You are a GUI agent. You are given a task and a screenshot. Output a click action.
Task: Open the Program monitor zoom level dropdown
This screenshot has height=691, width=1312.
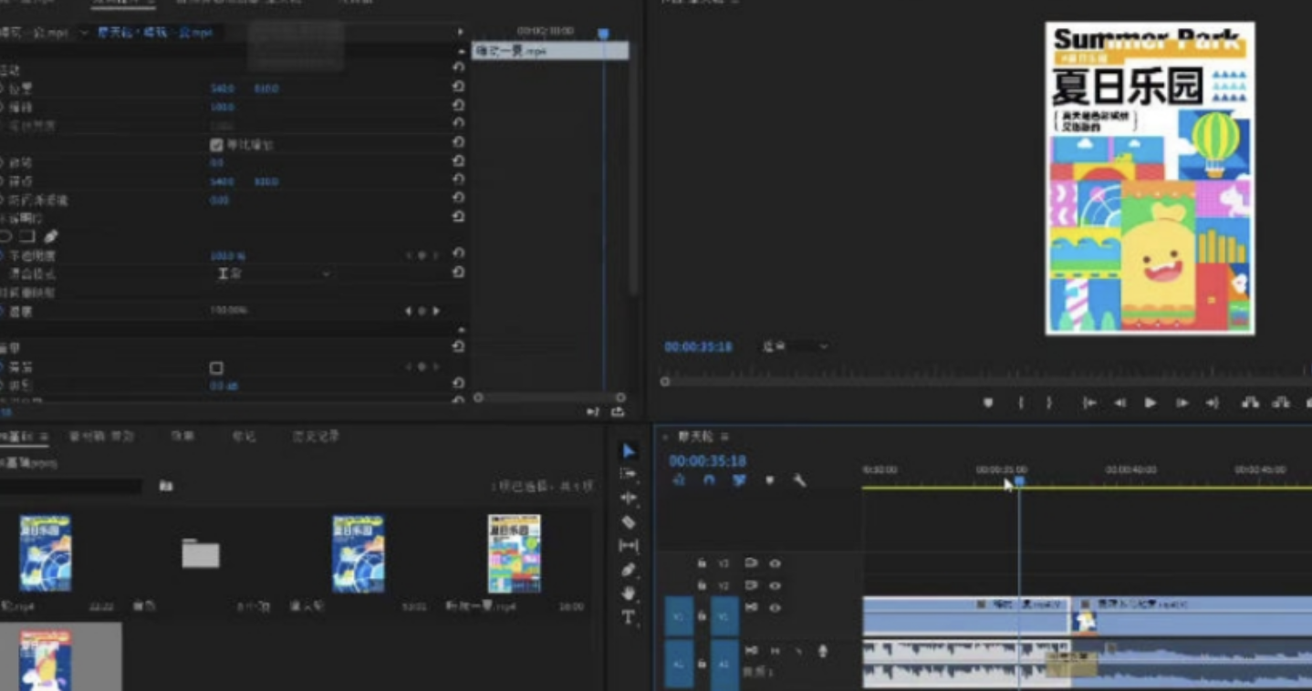[x=796, y=346]
